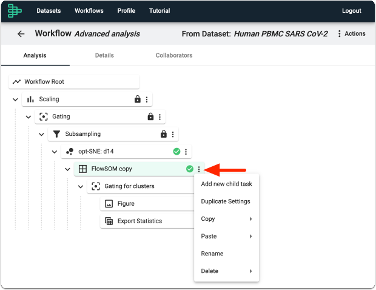Collapse the opt-SNE: d14 branch chevron
Viewport: 376px width, 290px height.
[x=55, y=152]
